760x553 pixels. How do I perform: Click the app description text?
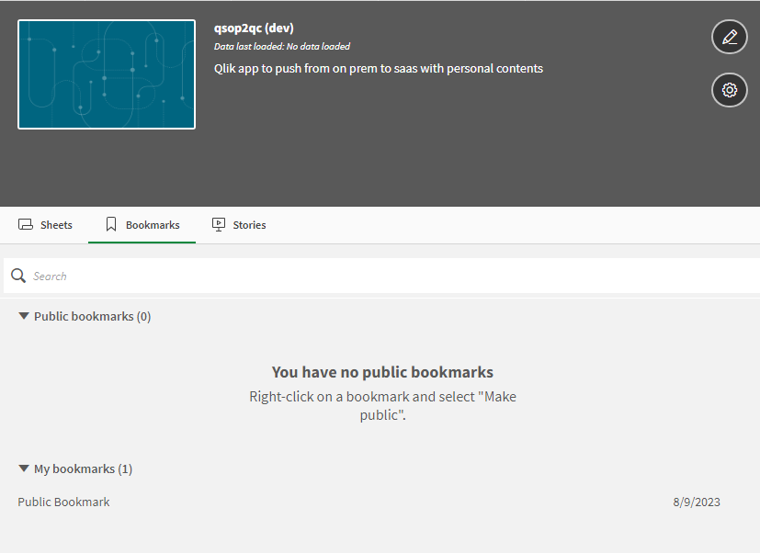point(379,68)
